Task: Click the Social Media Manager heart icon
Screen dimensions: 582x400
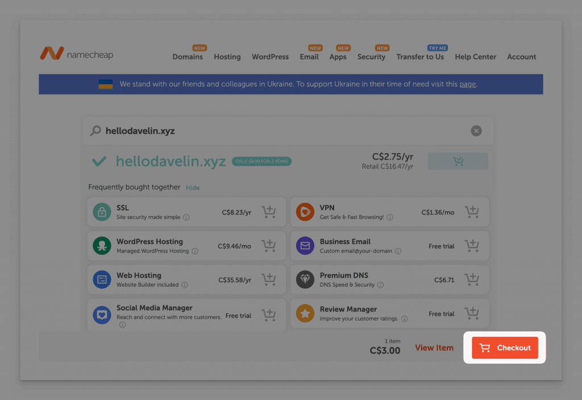Action: (102, 315)
